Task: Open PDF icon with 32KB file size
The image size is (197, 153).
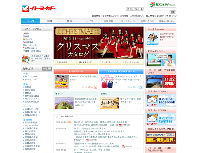Action: pos(123,147)
